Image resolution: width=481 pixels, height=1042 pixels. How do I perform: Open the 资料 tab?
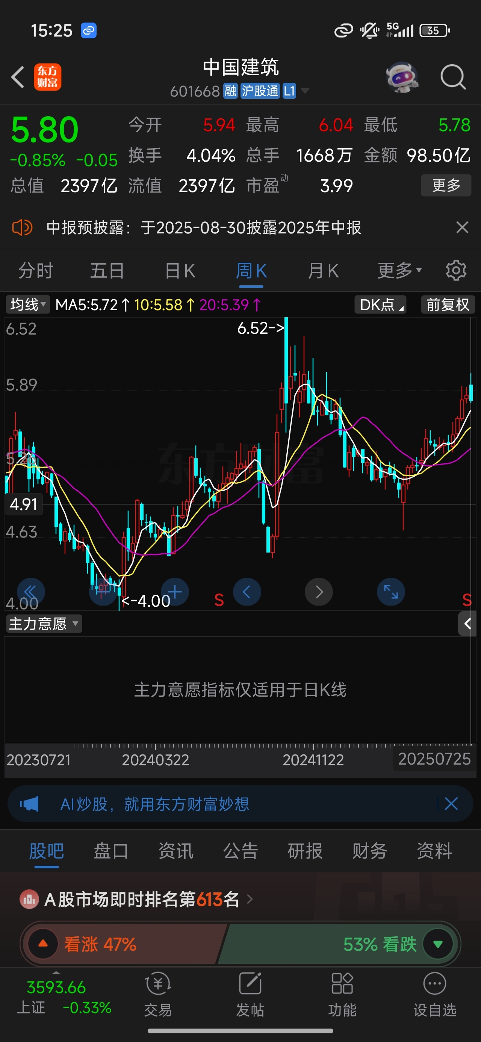434,851
